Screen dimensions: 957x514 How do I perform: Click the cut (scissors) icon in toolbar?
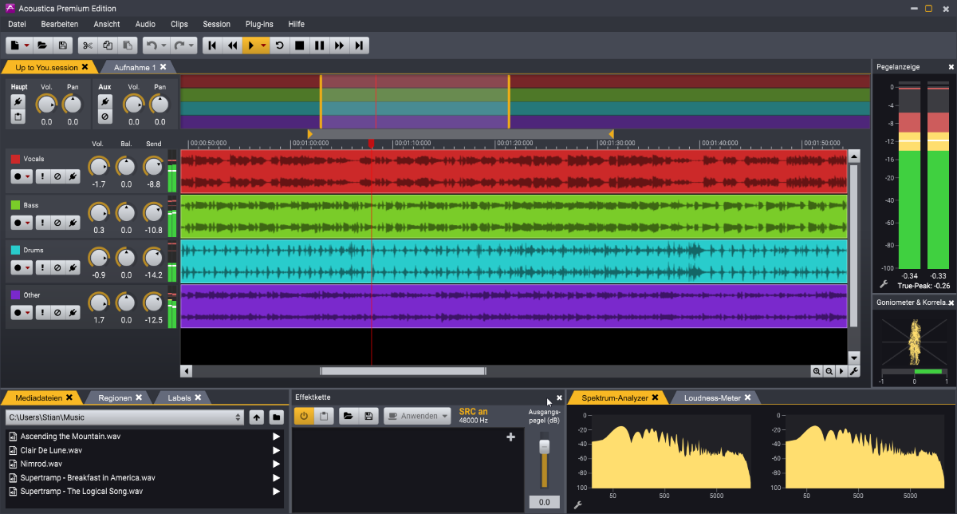[x=88, y=45]
